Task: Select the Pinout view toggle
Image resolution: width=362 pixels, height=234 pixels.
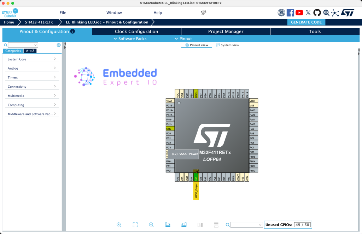Action: click(x=197, y=45)
